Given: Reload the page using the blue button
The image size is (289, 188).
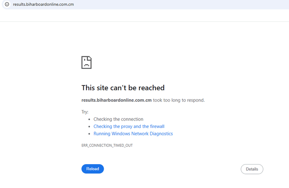Looking at the screenshot, I should coord(92,169).
